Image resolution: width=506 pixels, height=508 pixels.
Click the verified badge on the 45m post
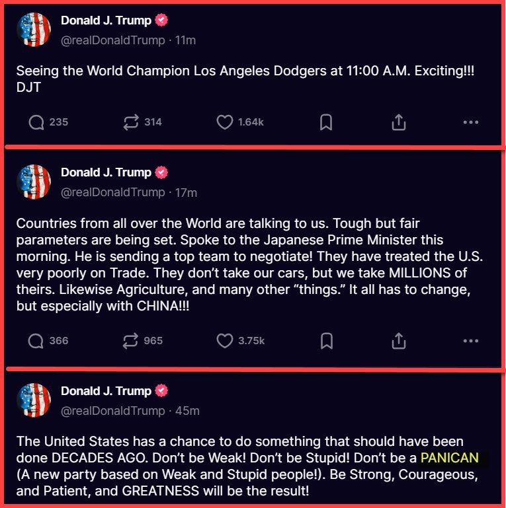click(x=161, y=390)
